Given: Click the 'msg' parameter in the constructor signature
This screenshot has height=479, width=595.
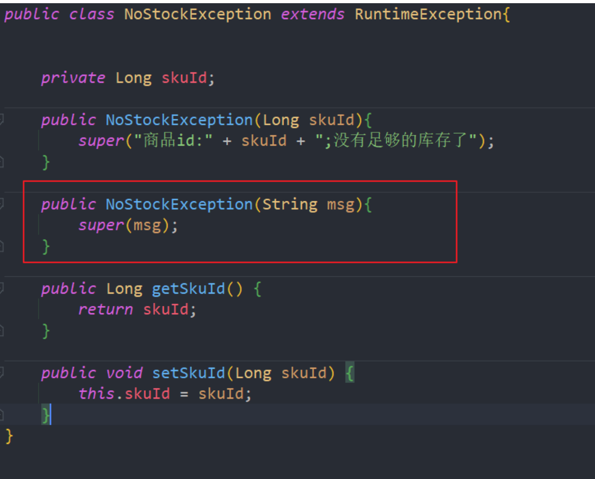Looking at the screenshot, I should (341, 204).
